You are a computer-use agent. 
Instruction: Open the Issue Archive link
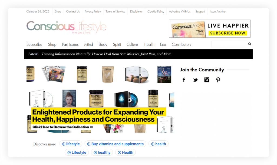[x=218, y=11]
